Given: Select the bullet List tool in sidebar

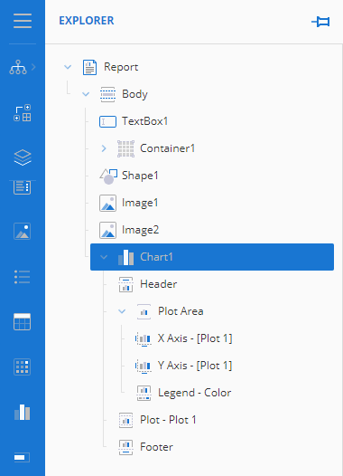Looking at the screenshot, I should click(x=22, y=277).
